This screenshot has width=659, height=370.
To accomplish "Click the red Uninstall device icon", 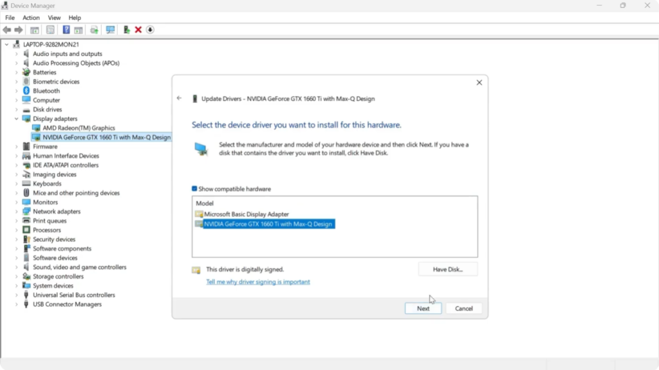I will (x=138, y=30).
